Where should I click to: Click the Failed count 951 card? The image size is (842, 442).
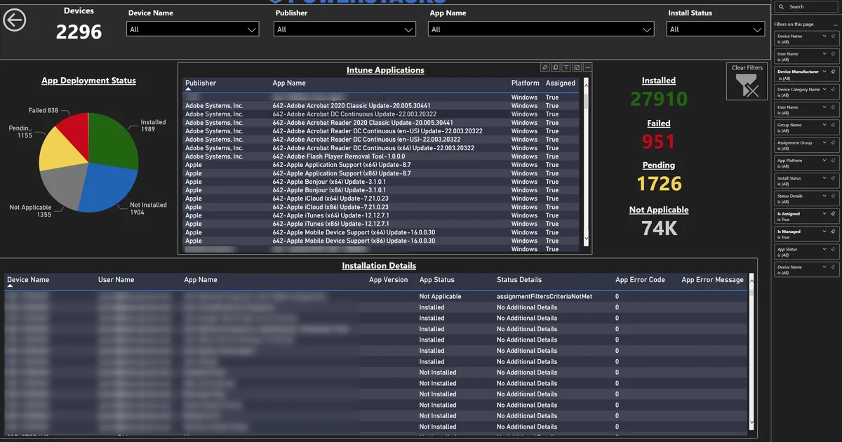[659, 141]
